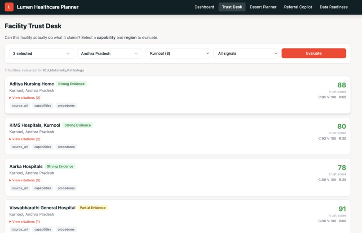Click Viswabharathi General Hospital facility name

[42, 208]
